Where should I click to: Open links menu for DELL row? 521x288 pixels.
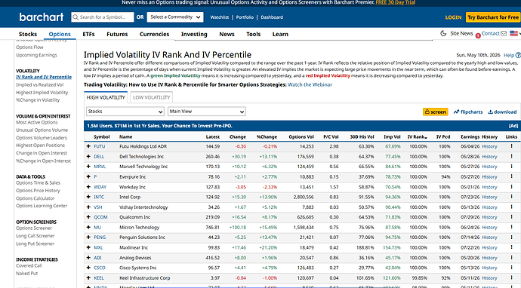[511, 156]
